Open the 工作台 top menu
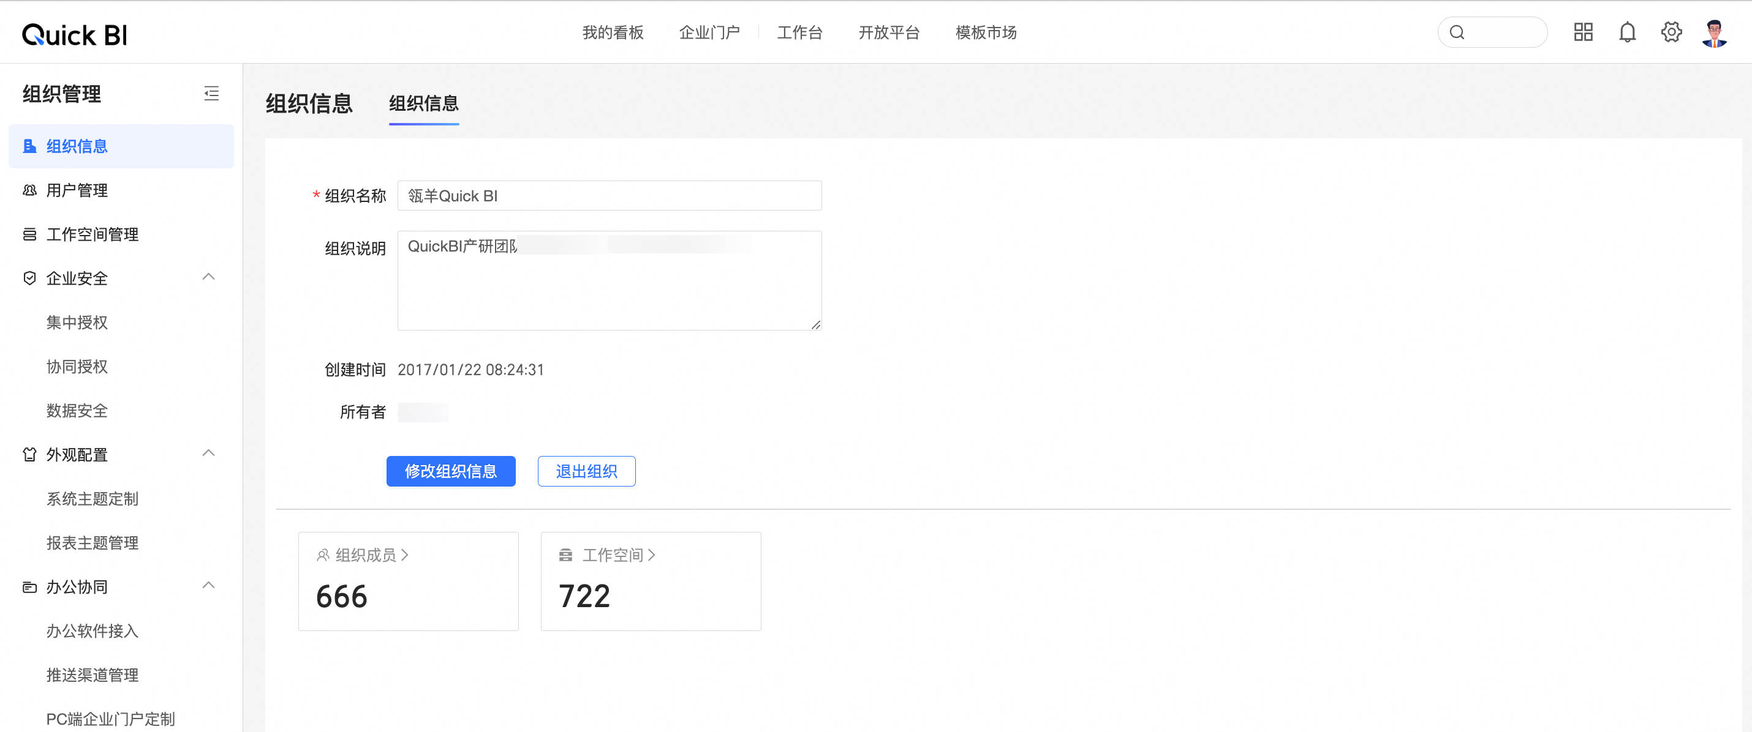 tap(800, 32)
